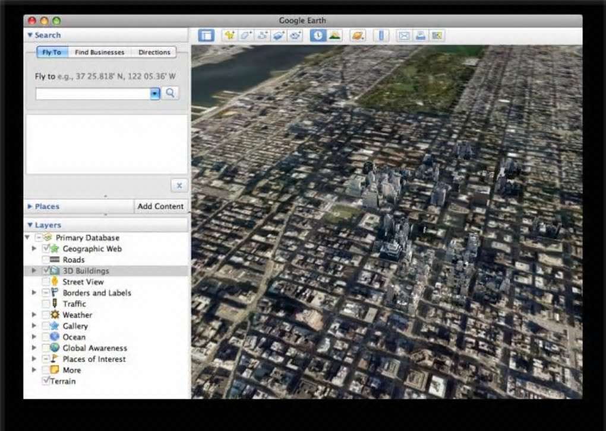Screen dimensions: 606x431
Task: Click inside the Fly To input field
Action: pos(93,94)
